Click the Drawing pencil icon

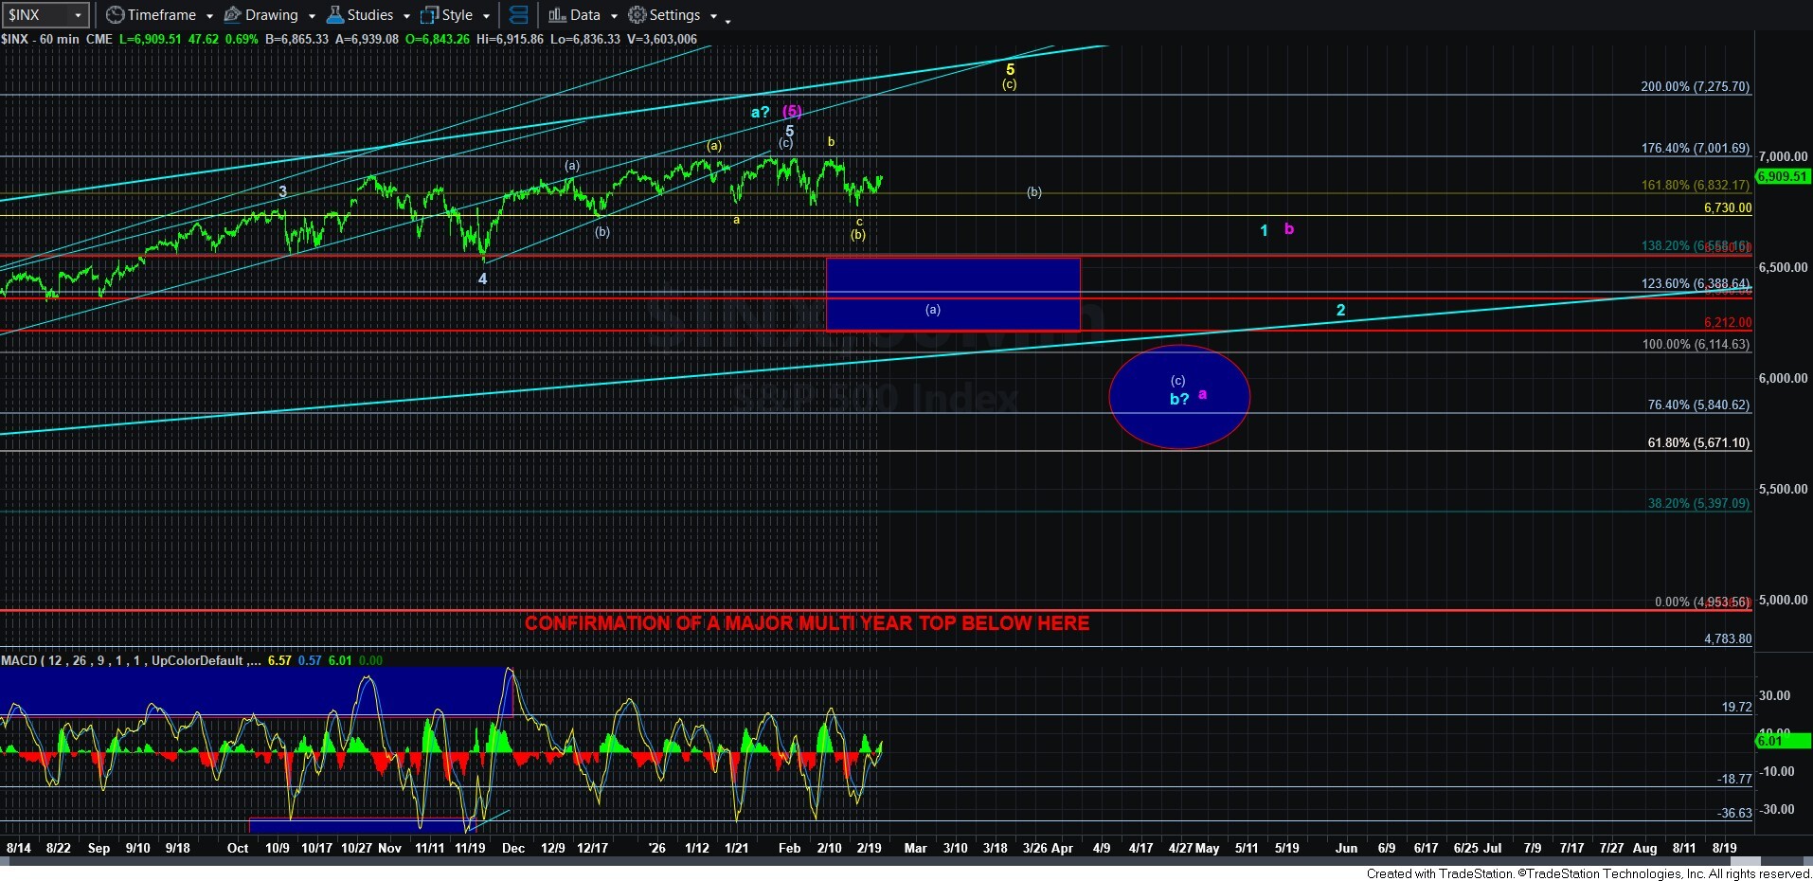point(232,15)
